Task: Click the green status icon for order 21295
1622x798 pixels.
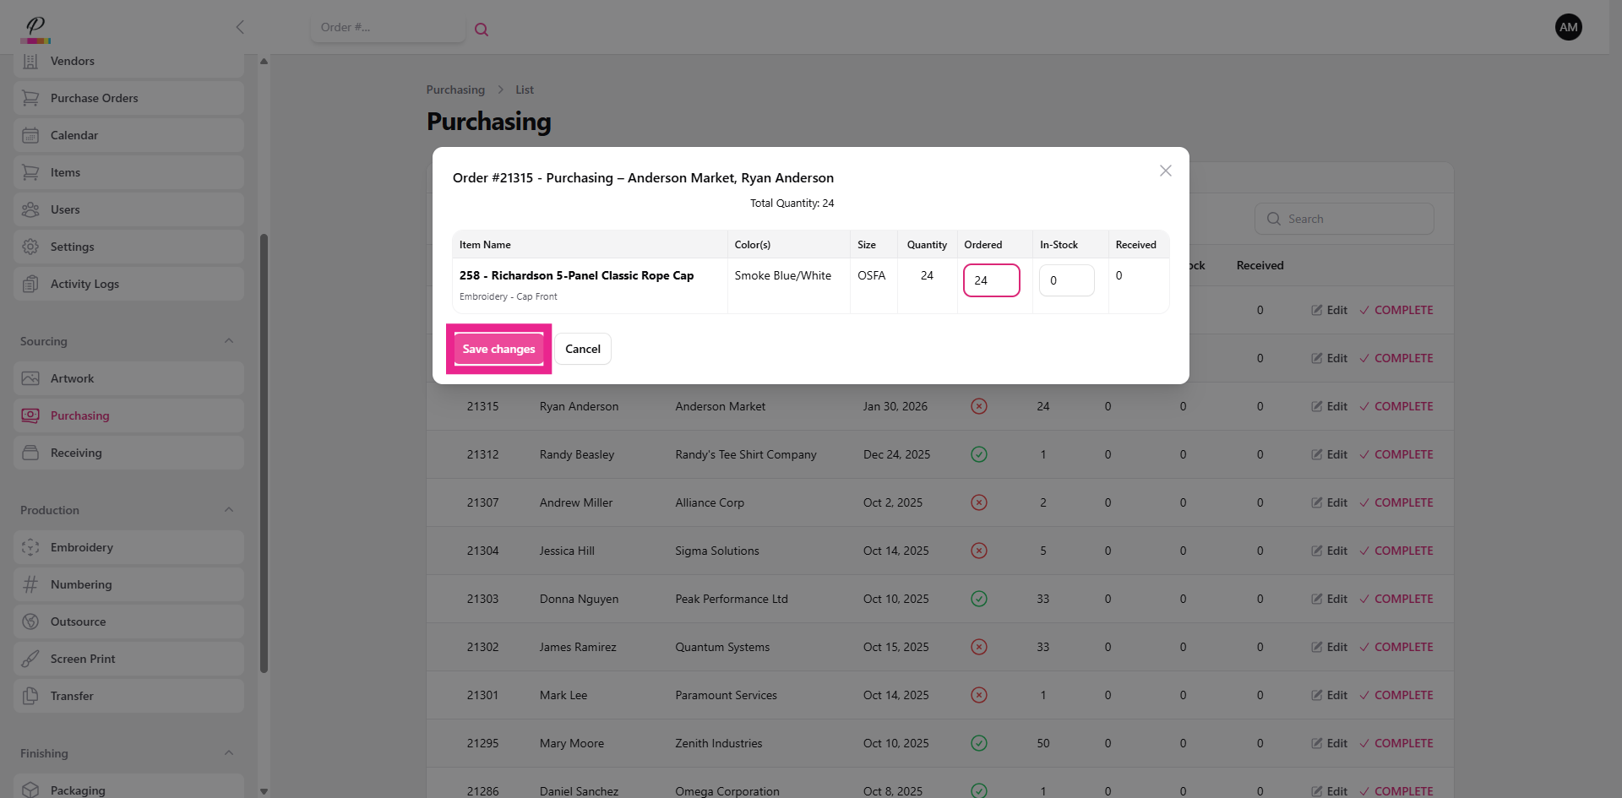Action: click(979, 743)
